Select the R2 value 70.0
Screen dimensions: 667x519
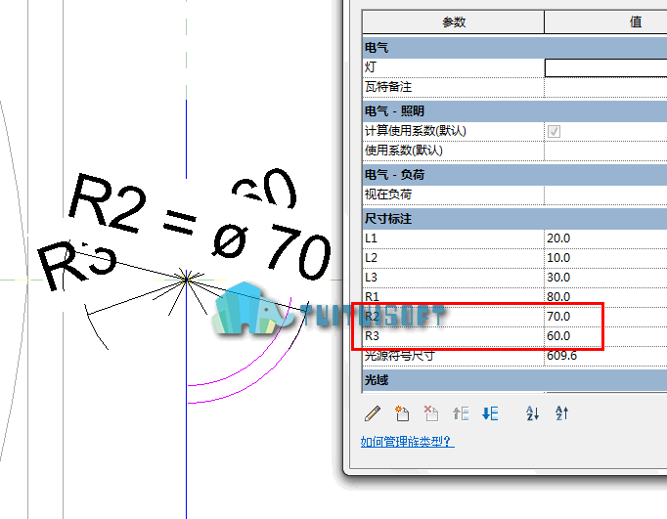(558, 317)
